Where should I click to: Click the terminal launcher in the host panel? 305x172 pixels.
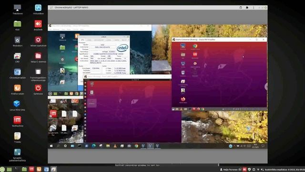17,169
